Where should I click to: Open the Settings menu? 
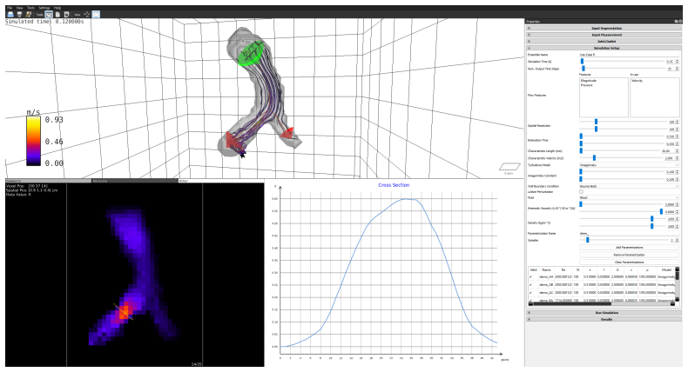pos(44,8)
